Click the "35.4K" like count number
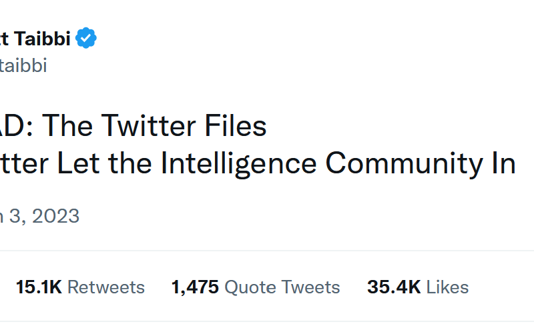This screenshot has width=534, height=324. 394,287
